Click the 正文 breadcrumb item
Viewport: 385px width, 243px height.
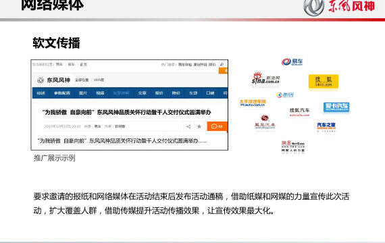pyautogui.click(x=84, y=64)
